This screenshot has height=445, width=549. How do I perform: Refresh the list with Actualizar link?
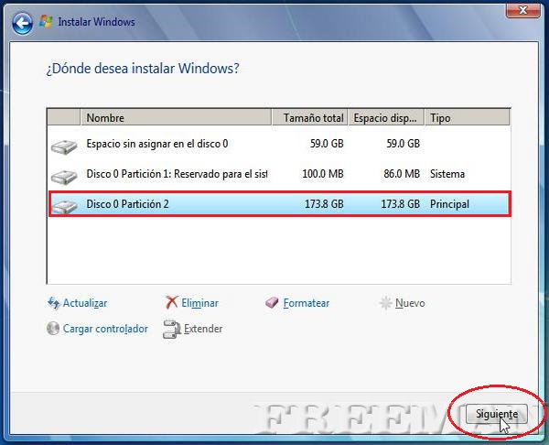point(85,303)
